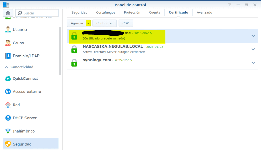Click inside the Buscar search field
Image resolution: width=261 pixels, height=150 pixels.
pos(38,12)
